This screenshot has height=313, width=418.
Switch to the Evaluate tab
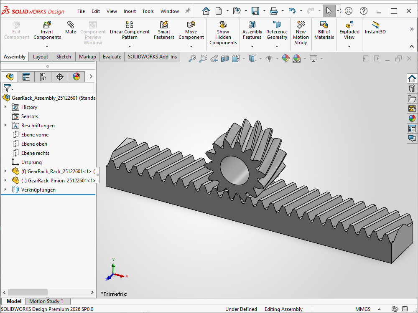tap(112, 57)
